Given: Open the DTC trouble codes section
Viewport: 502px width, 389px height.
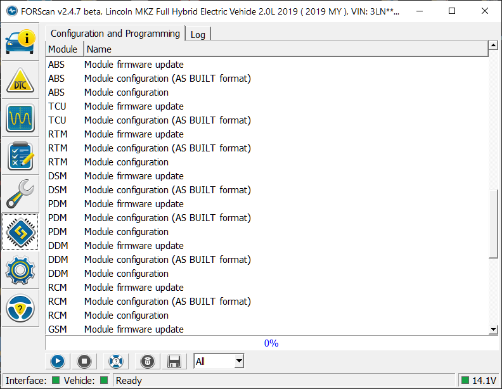Looking at the screenshot, I should tap(20, 80).
